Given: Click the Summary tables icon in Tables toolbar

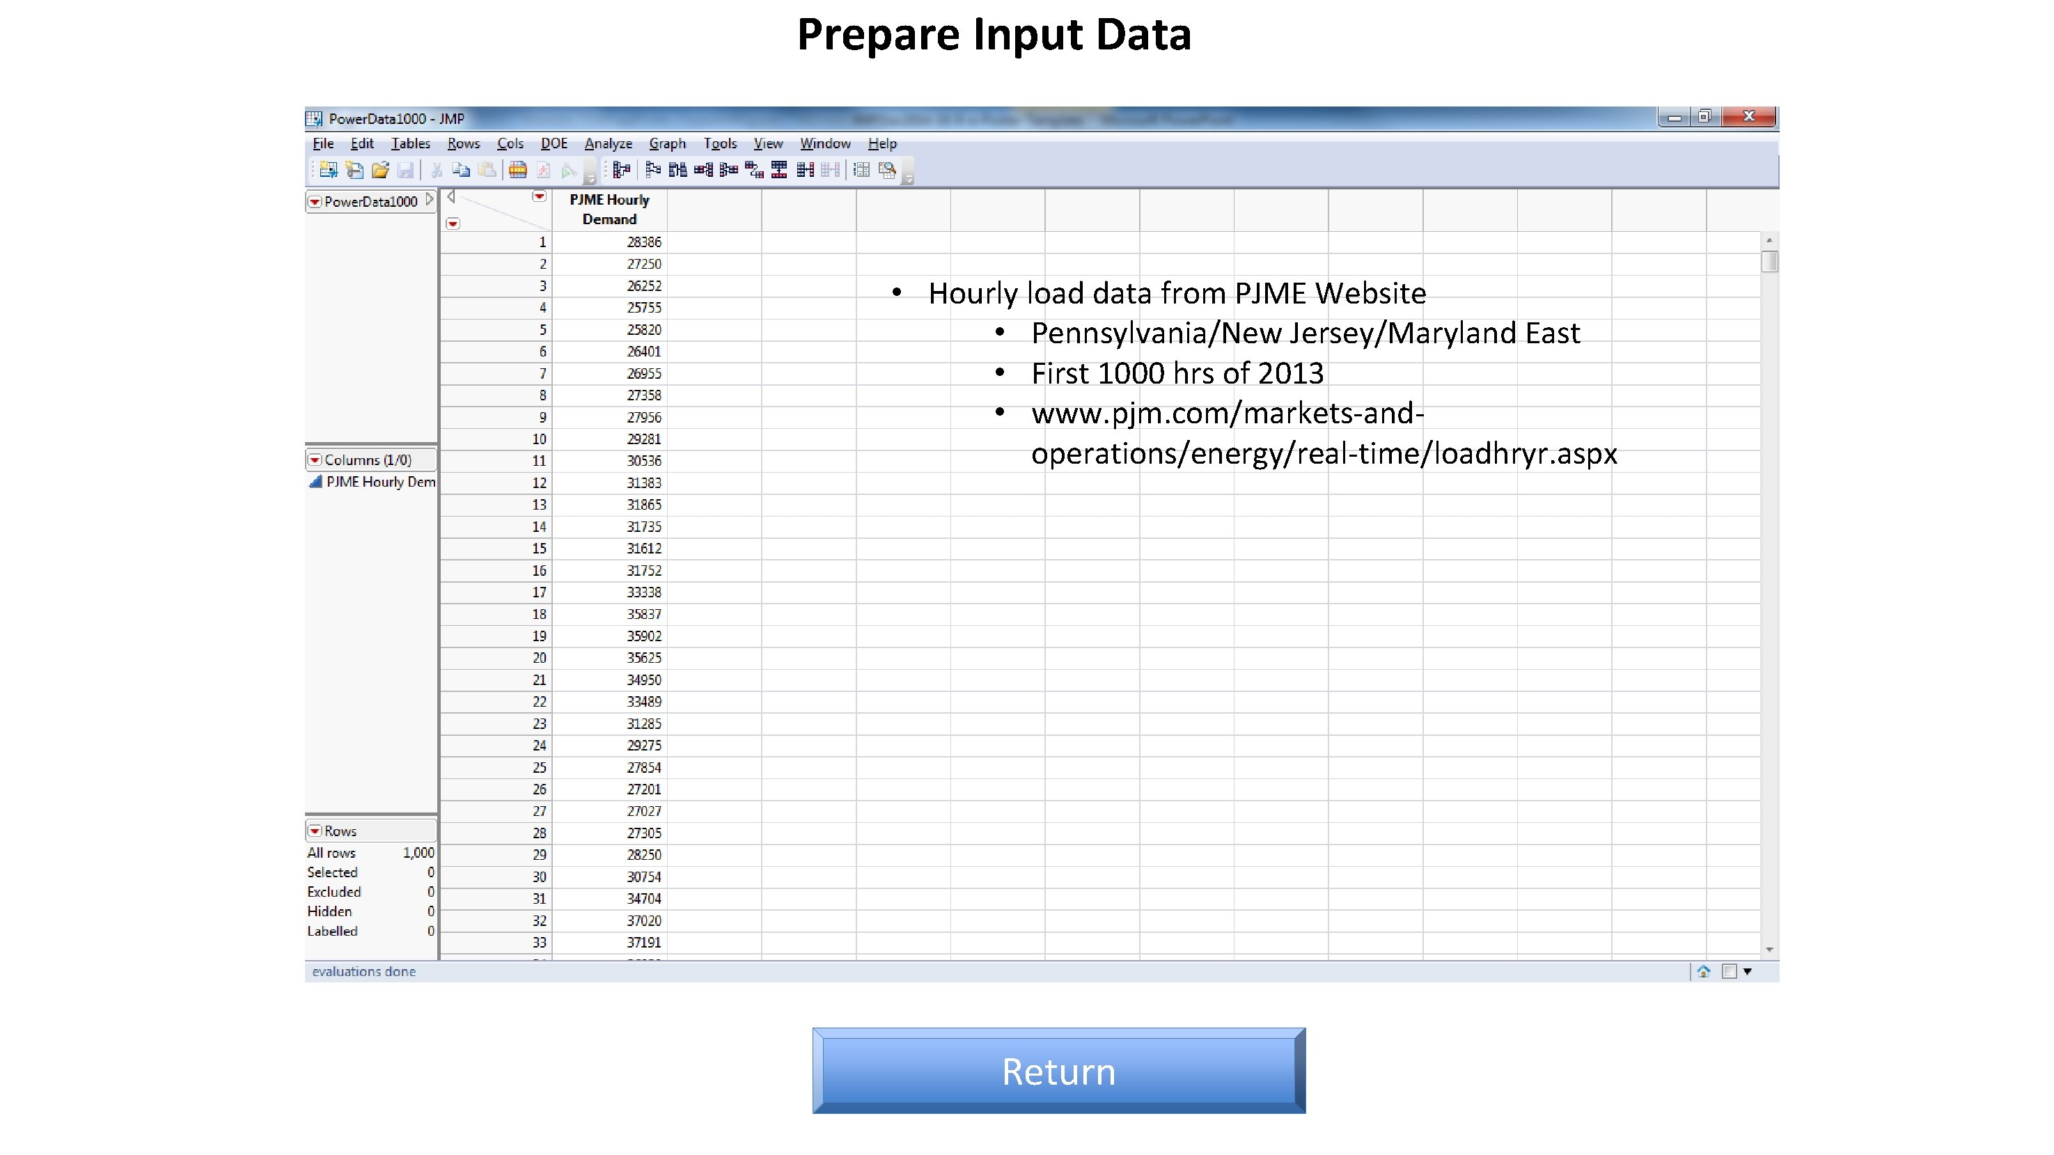Looking at the screenshot, I should pyautogui.click(x=622, y=170).
